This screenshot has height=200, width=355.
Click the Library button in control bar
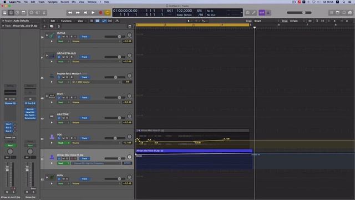coord(5,13)
